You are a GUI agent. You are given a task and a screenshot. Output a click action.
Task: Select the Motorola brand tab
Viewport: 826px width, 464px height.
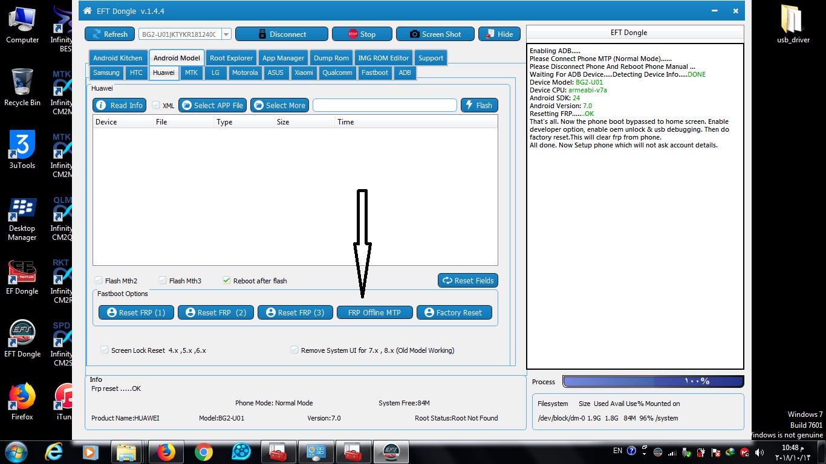click(245, 72)
